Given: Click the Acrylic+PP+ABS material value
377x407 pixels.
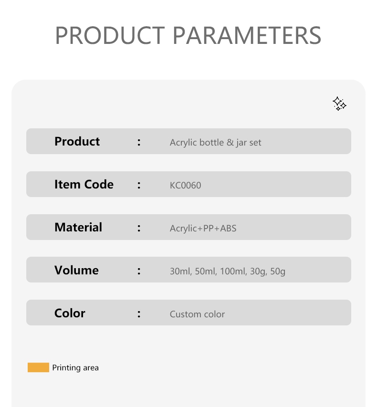Looking at the screenshot, I should pos(203,229).
